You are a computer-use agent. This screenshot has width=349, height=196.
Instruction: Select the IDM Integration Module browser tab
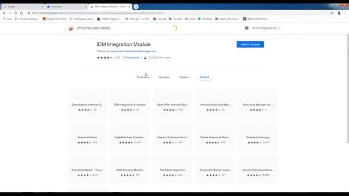pos(110,7)
